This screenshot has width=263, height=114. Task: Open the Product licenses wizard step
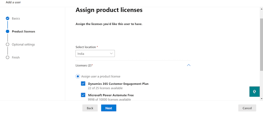(24, 31)
